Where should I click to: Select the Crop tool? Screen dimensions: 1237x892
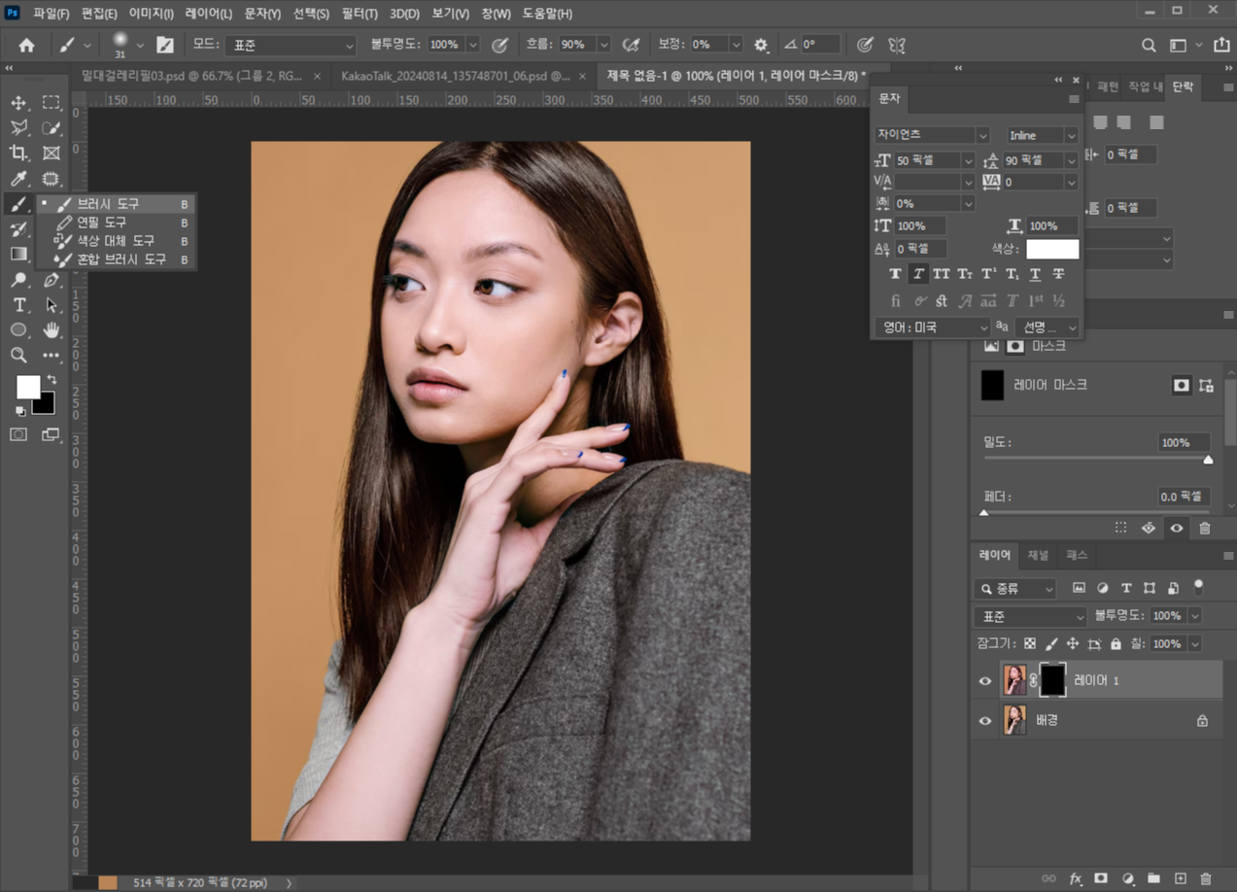[x=18, y=154]
